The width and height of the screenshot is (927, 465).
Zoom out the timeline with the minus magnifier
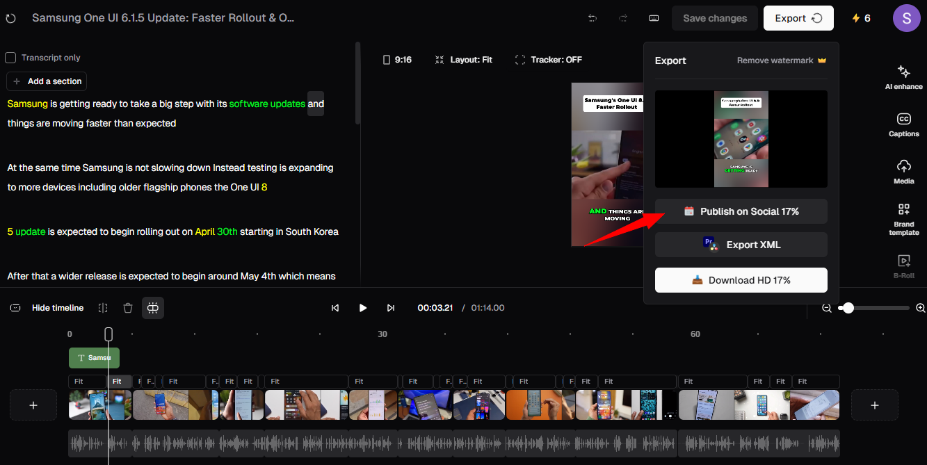(827, 308)
